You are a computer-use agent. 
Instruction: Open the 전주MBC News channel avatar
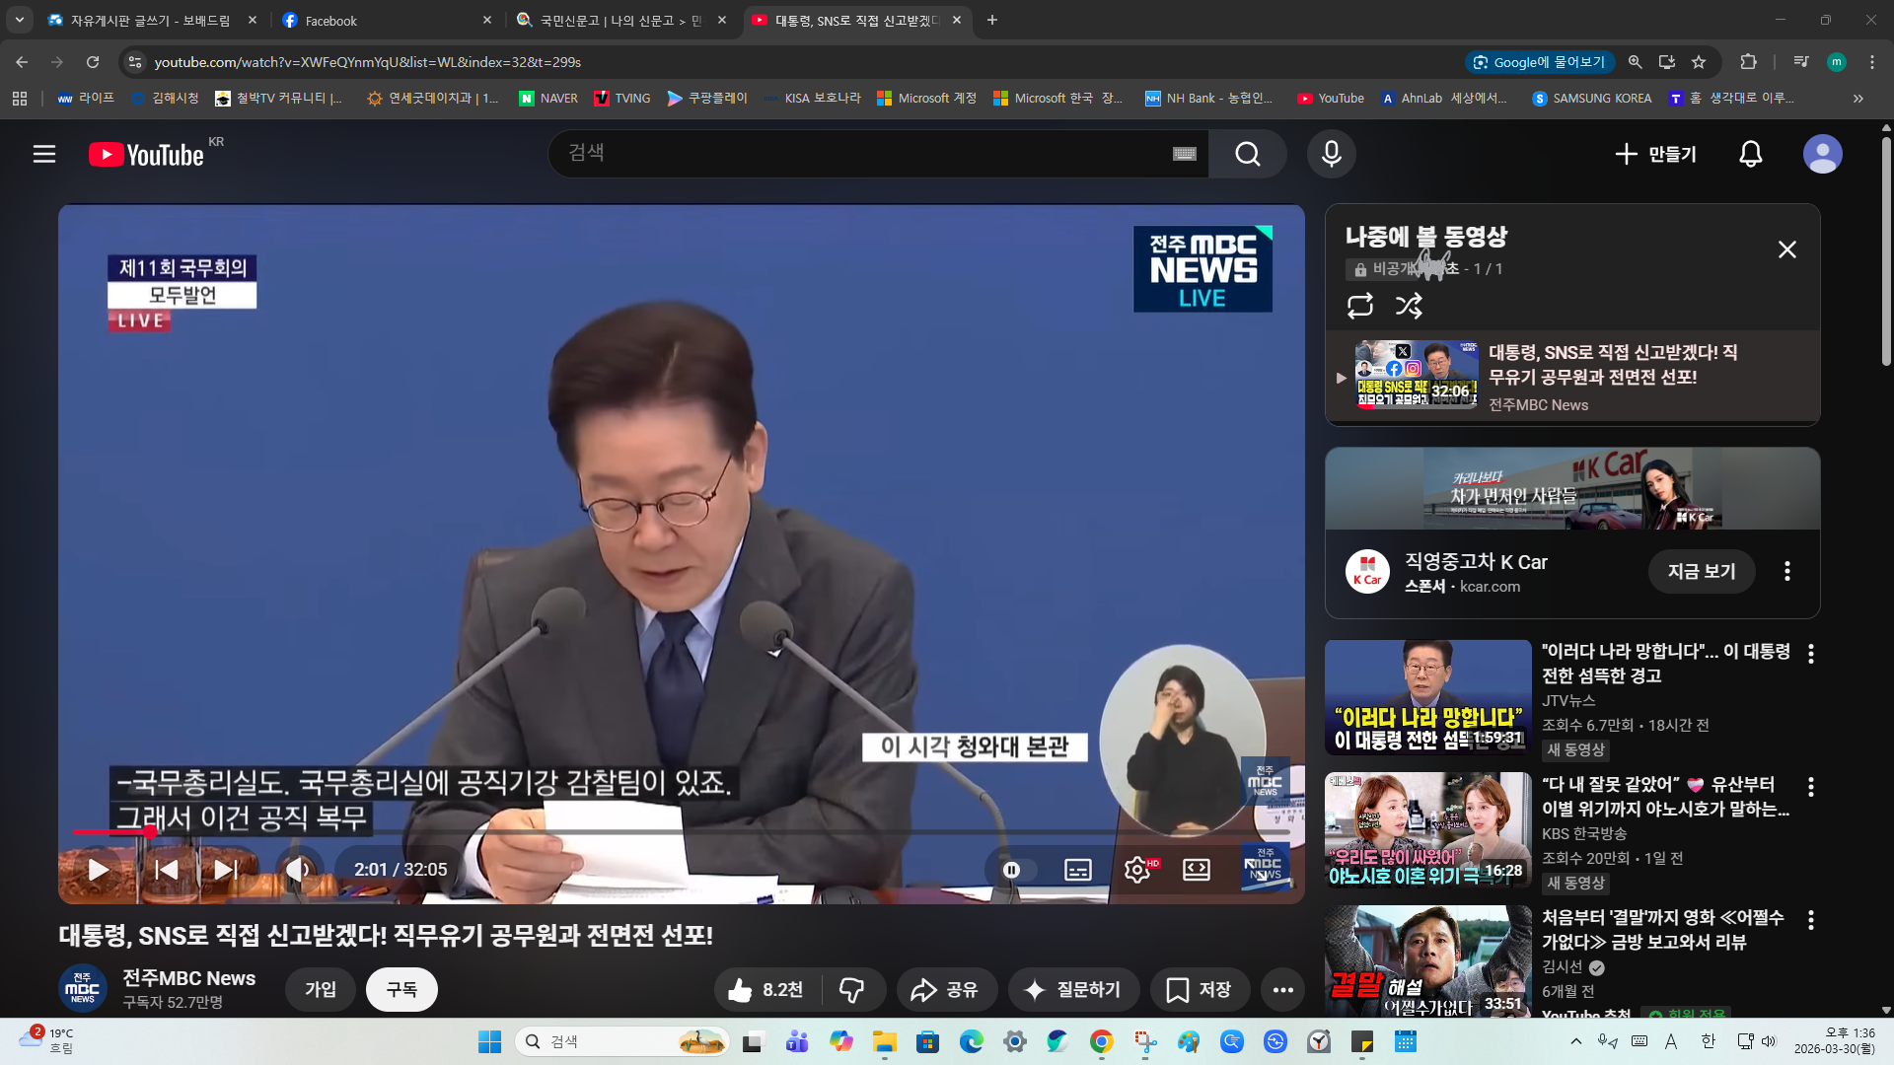pos(83,988)
